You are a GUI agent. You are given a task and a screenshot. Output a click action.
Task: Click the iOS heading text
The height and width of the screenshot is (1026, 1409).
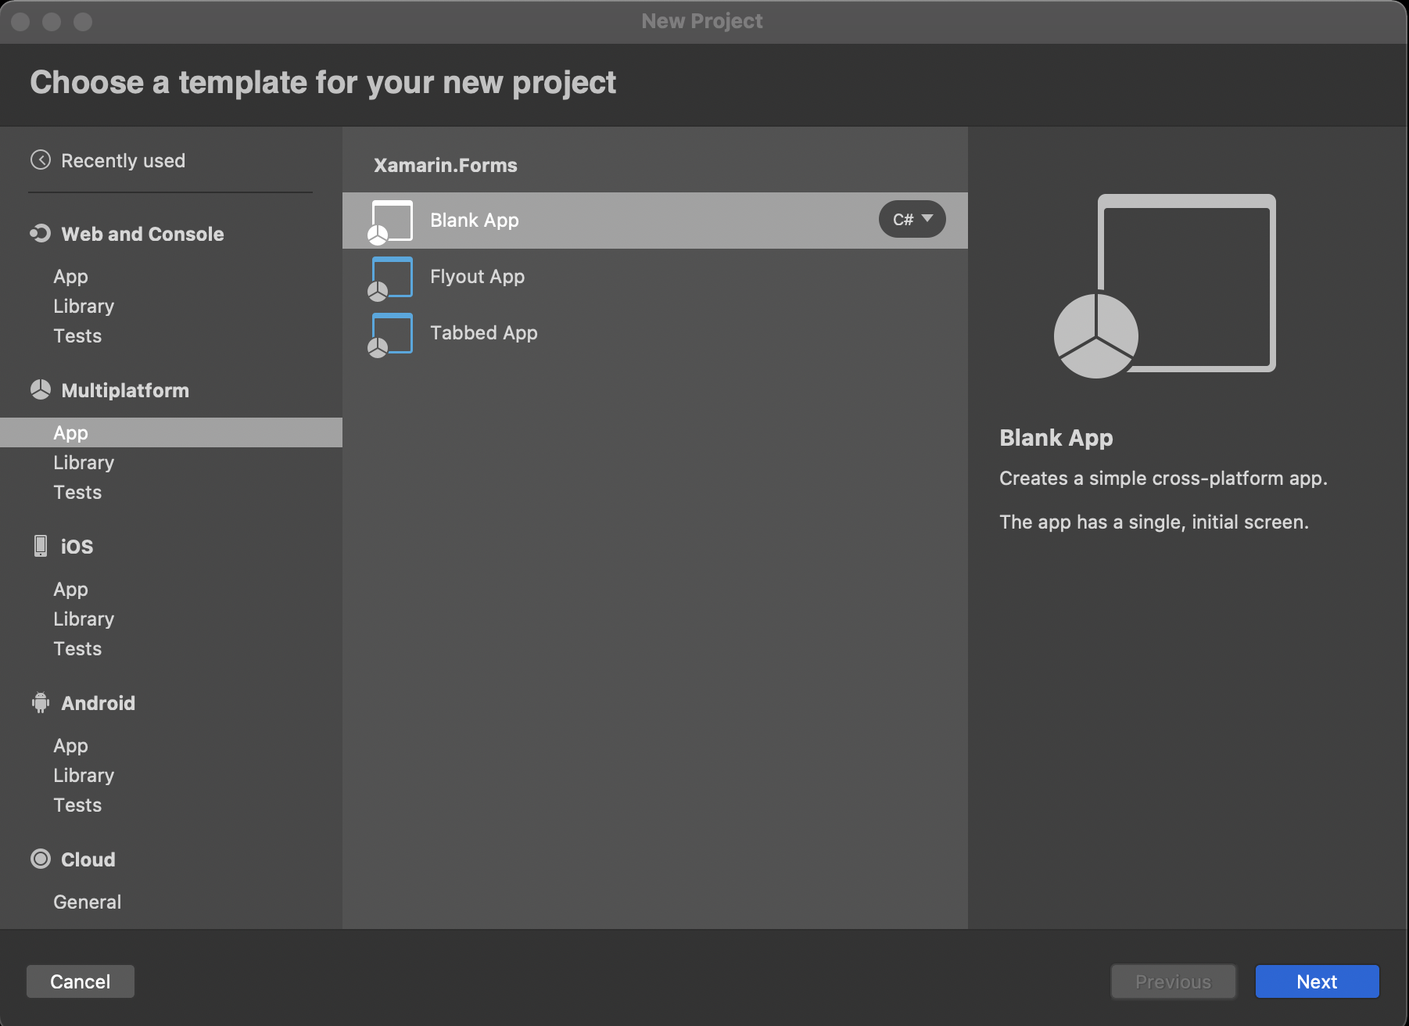point(77,547)
